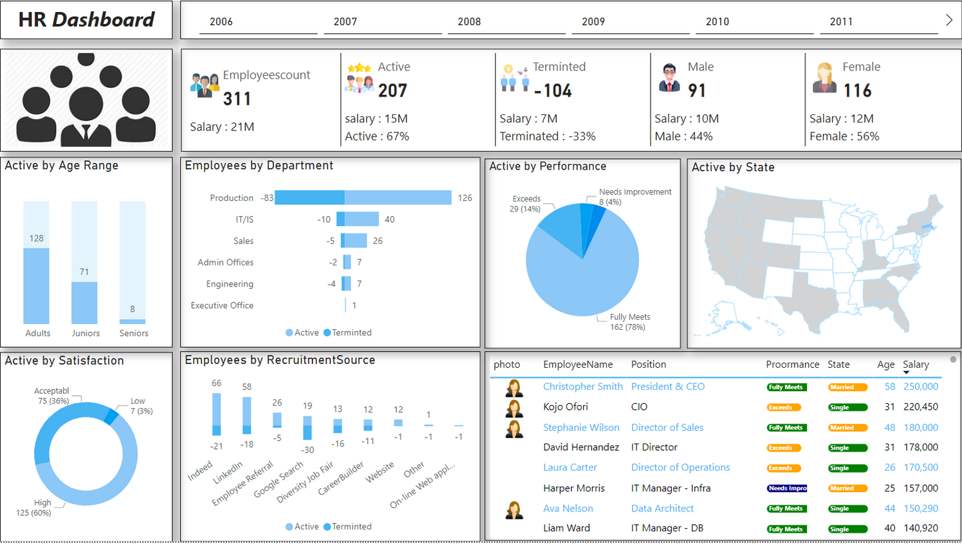The image size is (962, 544).
Task: Select year 2006 in the year slicer
Action: (x=221, y=22)
